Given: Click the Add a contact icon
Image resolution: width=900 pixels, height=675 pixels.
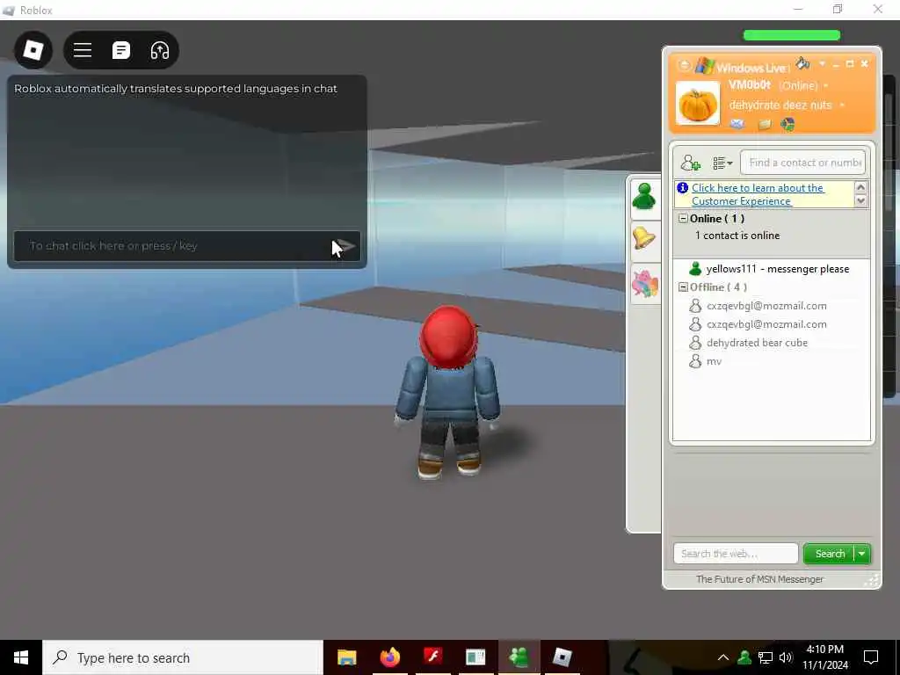Looking at the screenshot, I should coord(690,163).
